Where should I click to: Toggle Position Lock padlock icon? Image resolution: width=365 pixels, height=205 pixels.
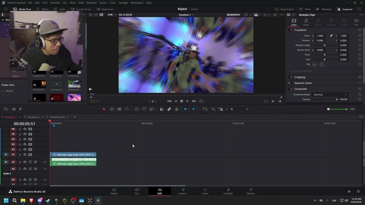pos(177,109)
